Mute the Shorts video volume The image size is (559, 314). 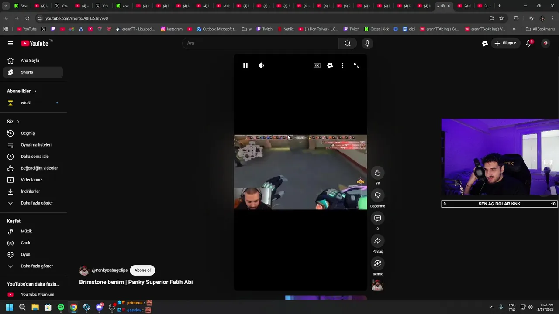pyautogui.click(x=261, y=65)
